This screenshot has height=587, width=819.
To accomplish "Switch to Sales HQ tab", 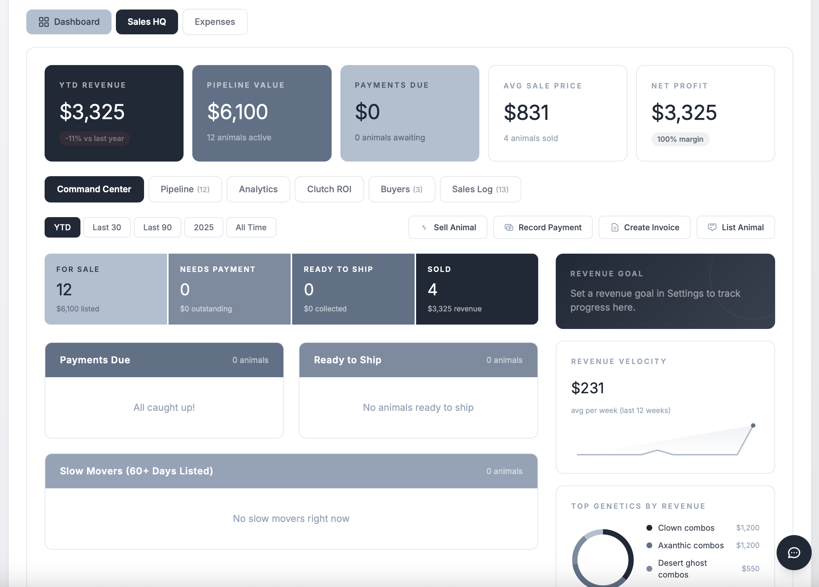I will 147,22.
